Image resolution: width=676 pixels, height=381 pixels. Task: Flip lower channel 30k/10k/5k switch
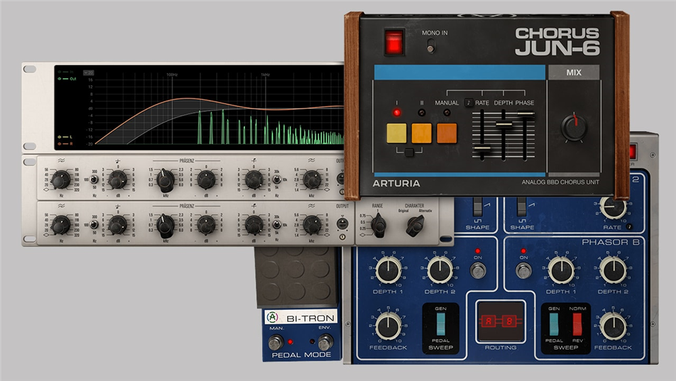pos(276,224)
